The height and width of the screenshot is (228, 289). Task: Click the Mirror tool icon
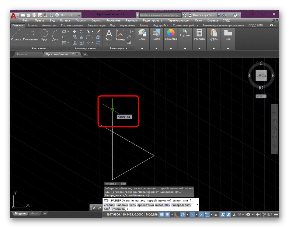point(82,37)
